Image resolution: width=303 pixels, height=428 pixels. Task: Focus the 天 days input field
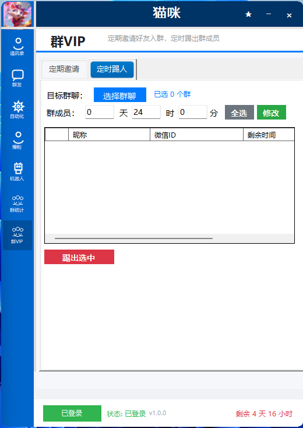pos(99,112)
